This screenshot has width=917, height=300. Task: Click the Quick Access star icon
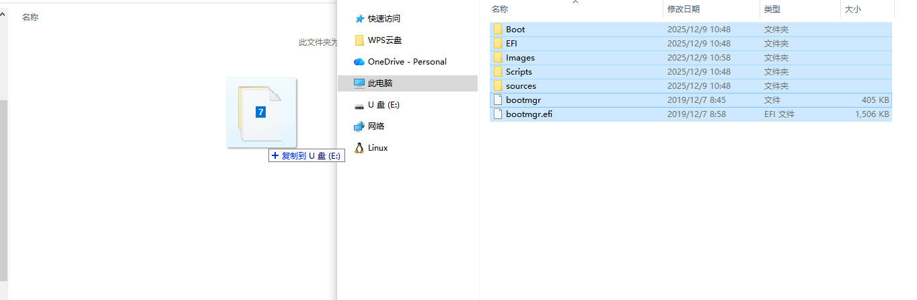click(359, 19)
